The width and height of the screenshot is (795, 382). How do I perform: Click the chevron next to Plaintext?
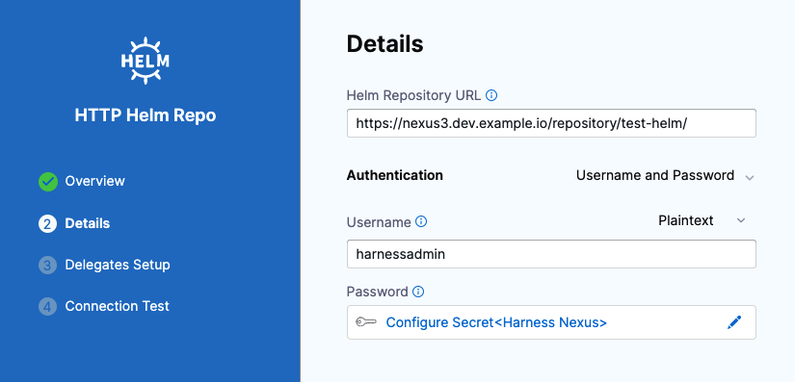pyautogui.click(x=741, y=220)
